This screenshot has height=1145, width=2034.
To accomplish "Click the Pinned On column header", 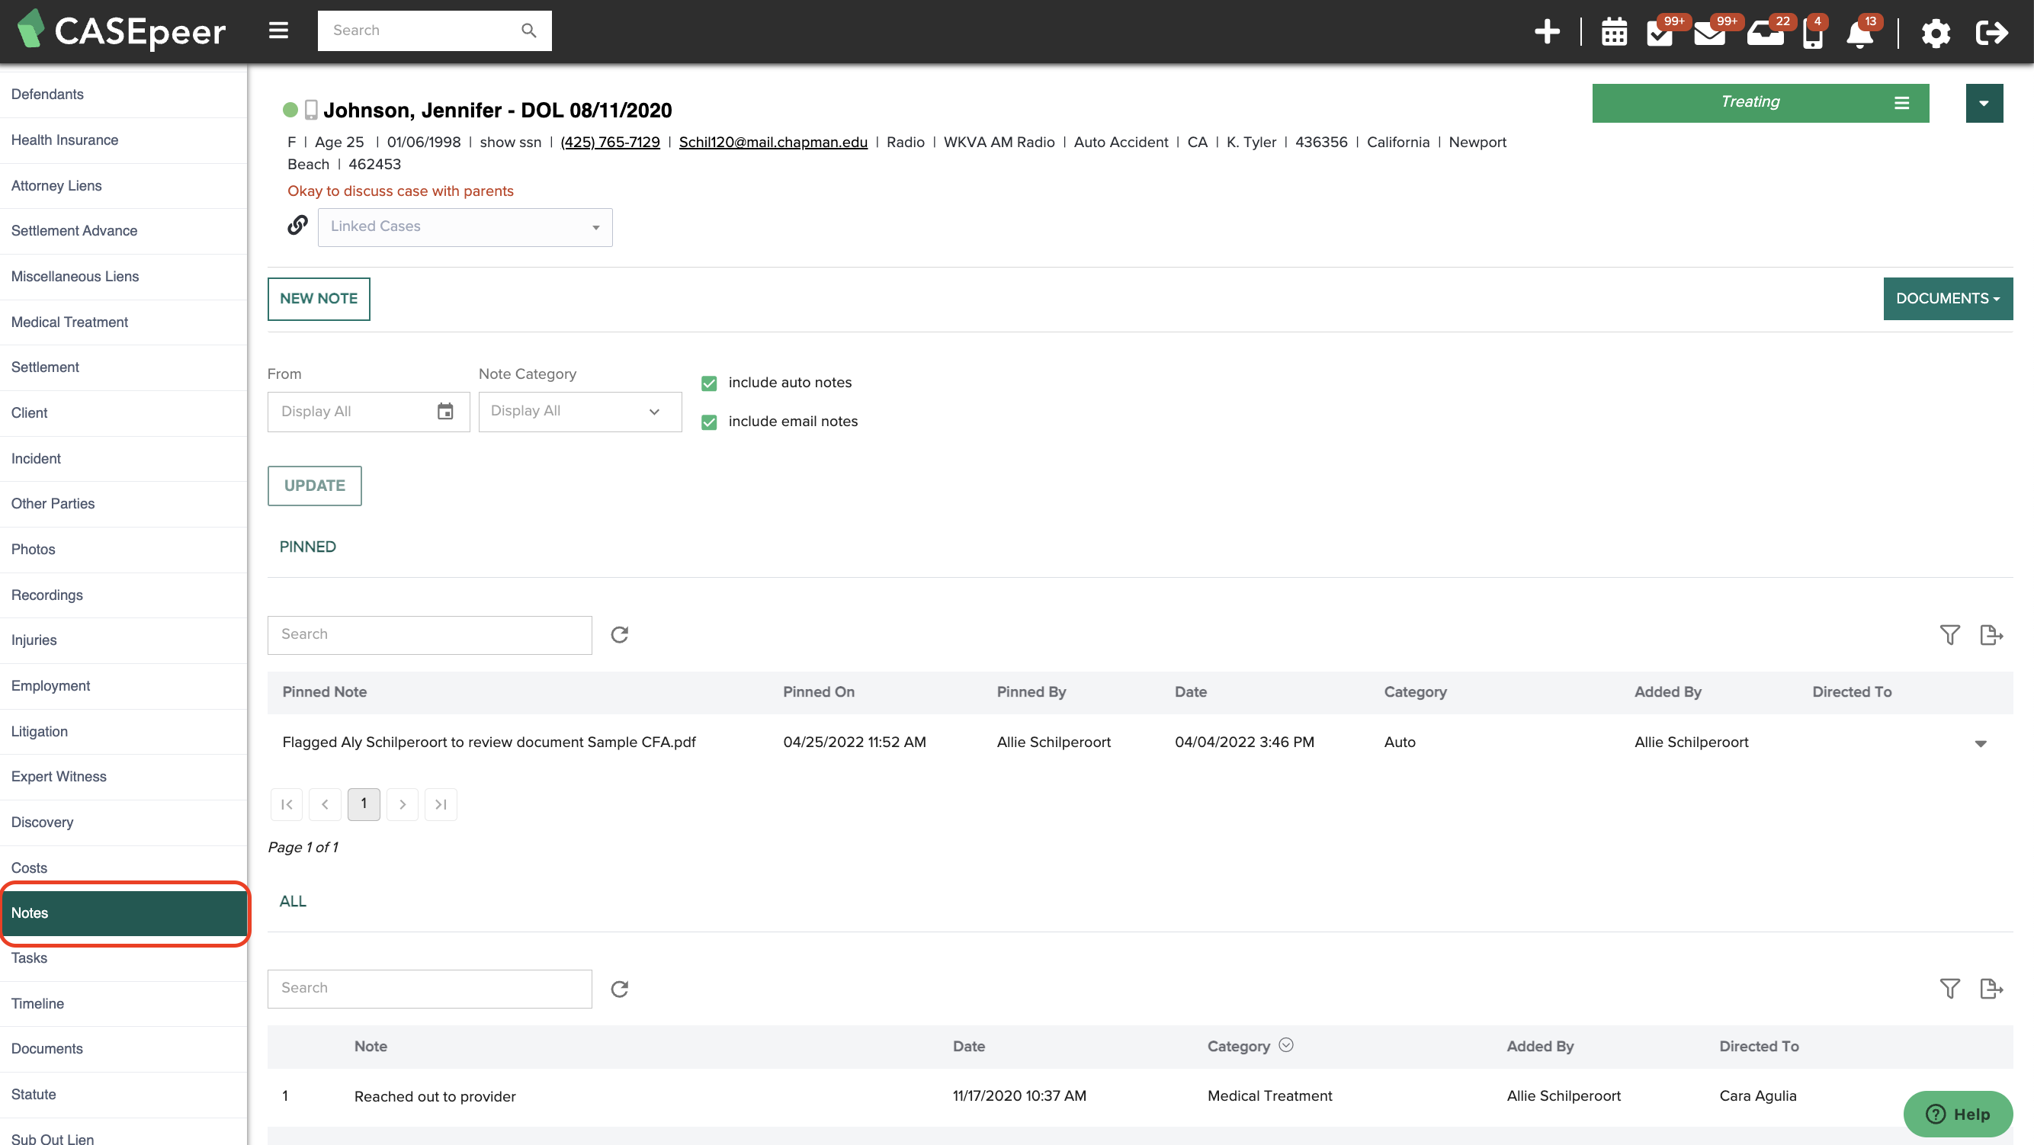I will pos(818,691).
